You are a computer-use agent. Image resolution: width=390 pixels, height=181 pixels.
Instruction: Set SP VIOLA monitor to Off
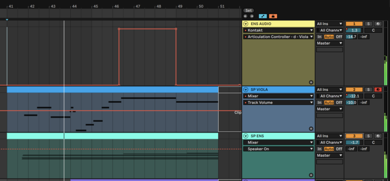[x=339, y=102]
